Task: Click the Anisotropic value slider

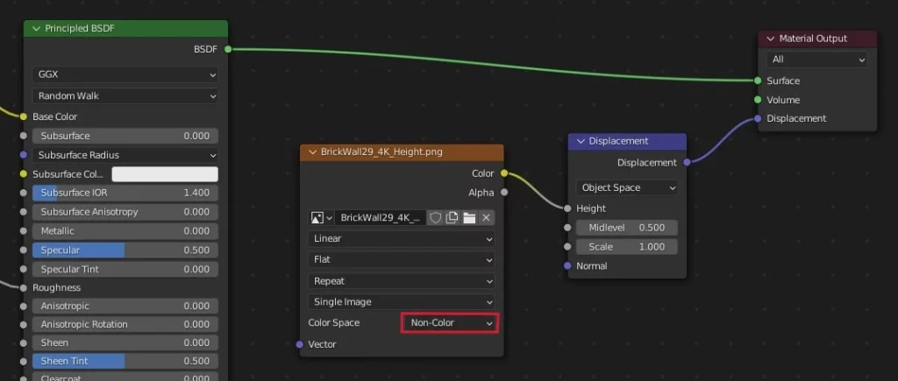Action: pyautogui.click(x=125, y=306)
